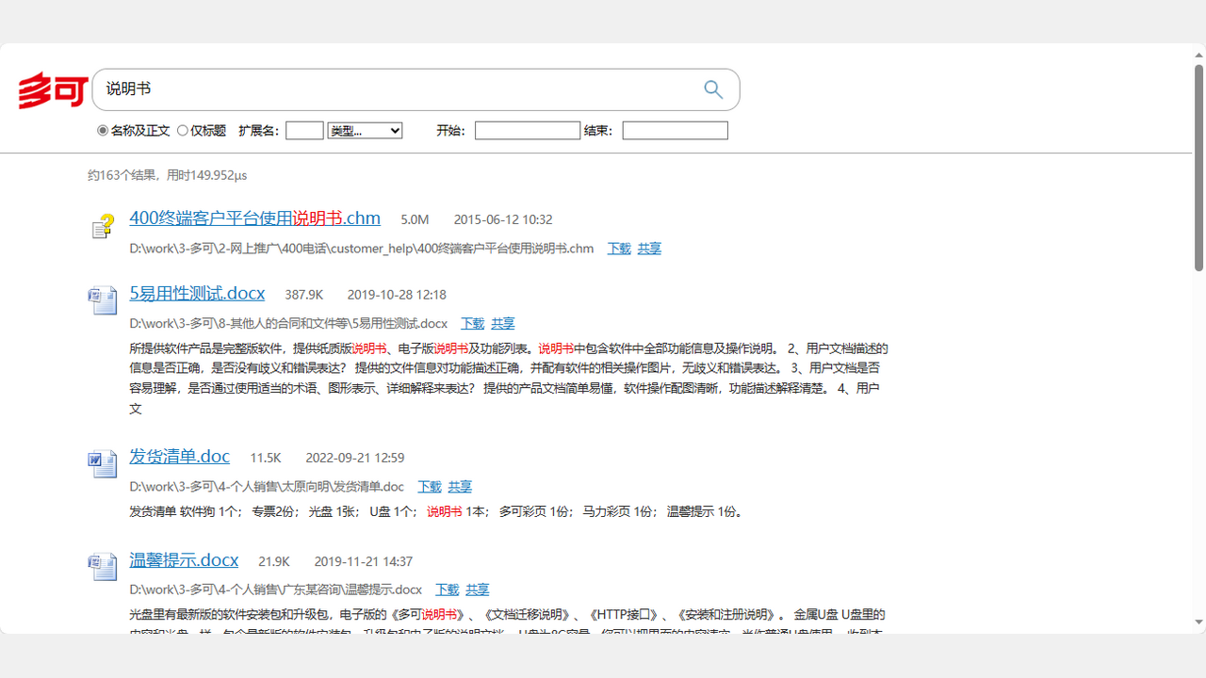Click 共享 next to 400终端客户平台使用说明书.chm
This screenshot has width=1206, height=678.
click(649, 248)
